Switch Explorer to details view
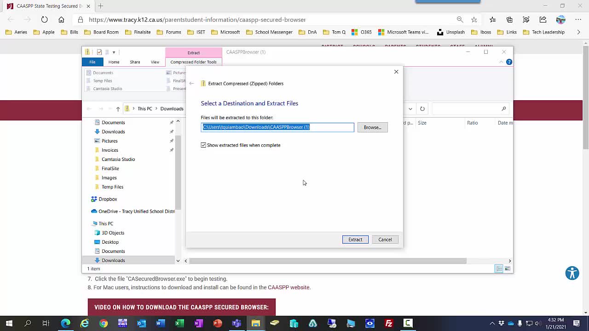 coord(499,268)
